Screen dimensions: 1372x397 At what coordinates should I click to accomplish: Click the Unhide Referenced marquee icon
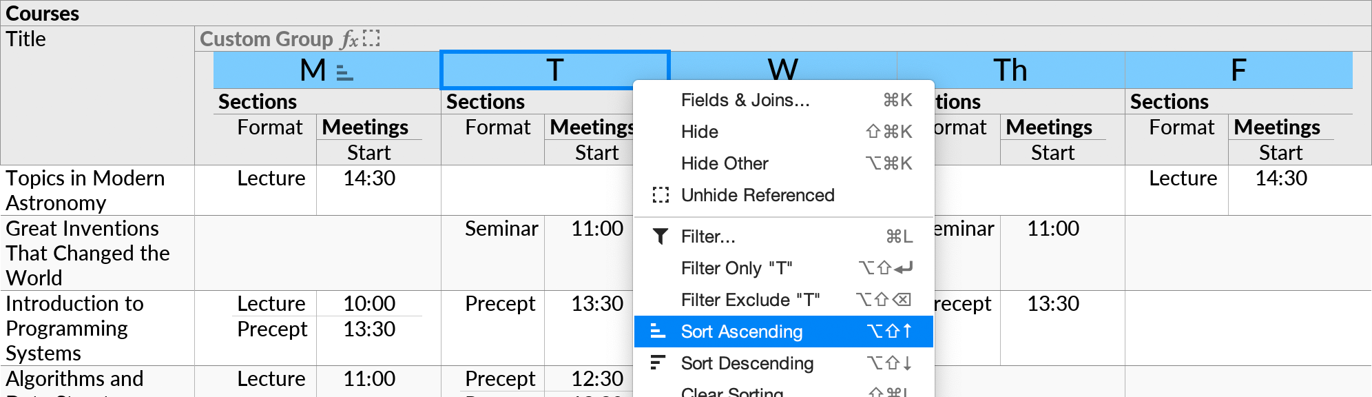tap(661, 195)
